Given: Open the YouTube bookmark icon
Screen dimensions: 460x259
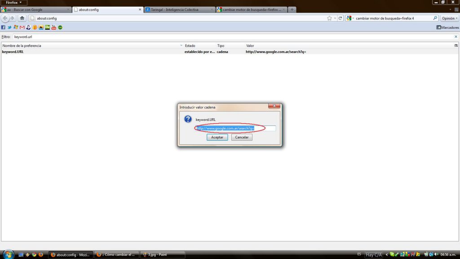Looking at the screenshot, I should 53,27.
